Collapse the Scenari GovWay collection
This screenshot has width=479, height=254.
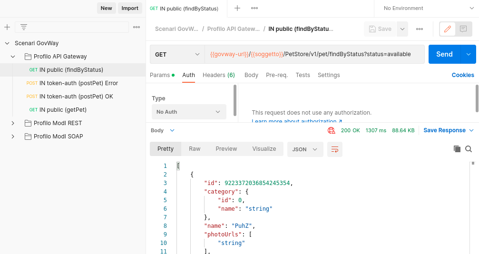coord(7,43)
